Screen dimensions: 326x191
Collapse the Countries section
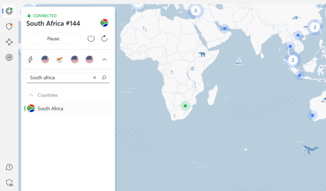(31, 95)
